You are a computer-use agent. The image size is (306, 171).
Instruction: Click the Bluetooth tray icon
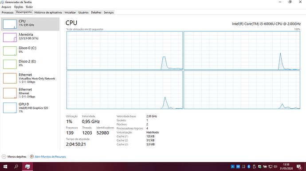249,167
